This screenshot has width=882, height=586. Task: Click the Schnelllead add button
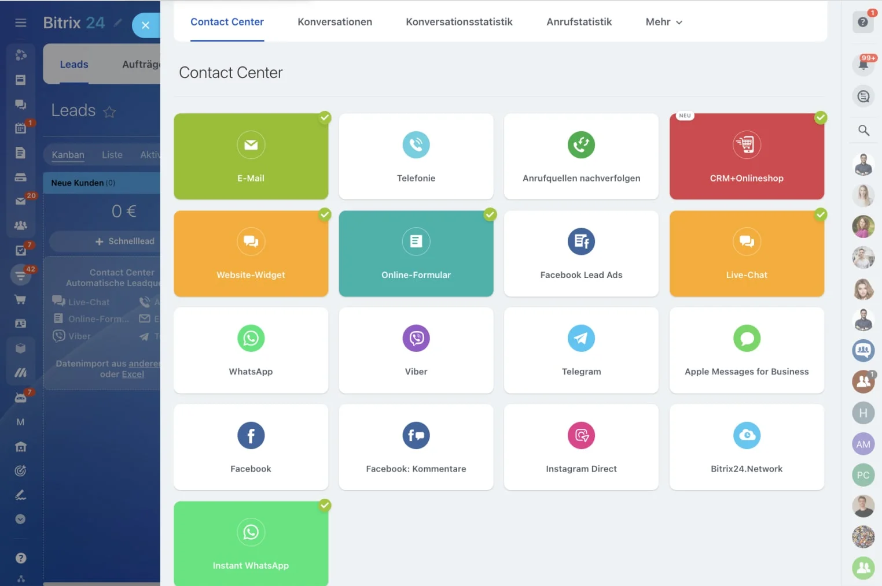(x=124, y=241)
